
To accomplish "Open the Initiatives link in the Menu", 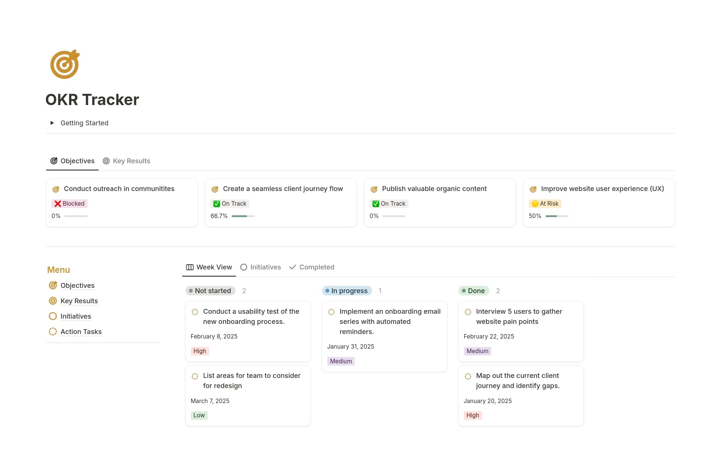I will point(75,316).
